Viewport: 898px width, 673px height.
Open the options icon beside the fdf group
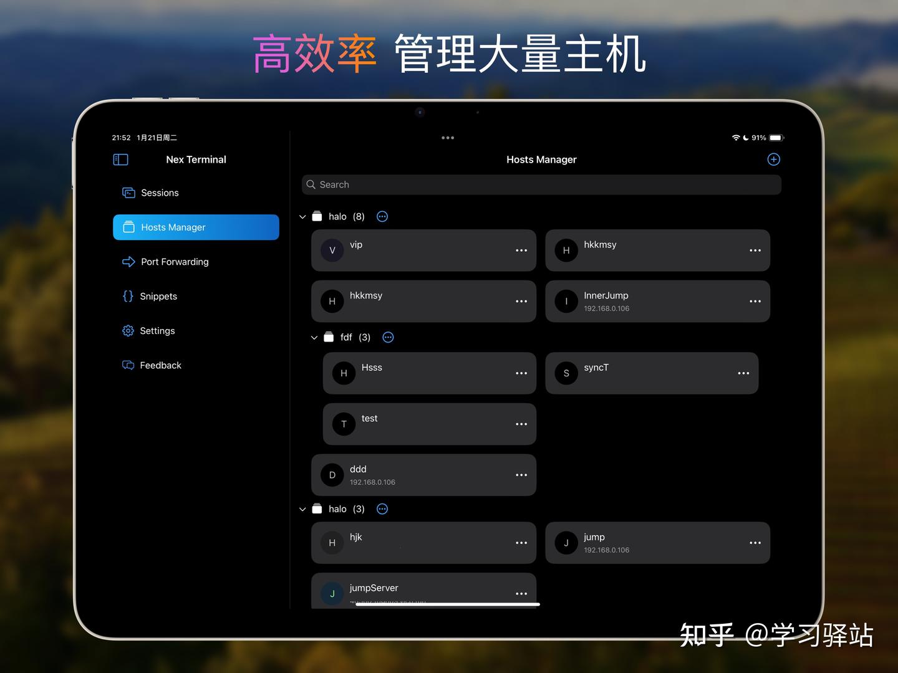coord(388,337)
